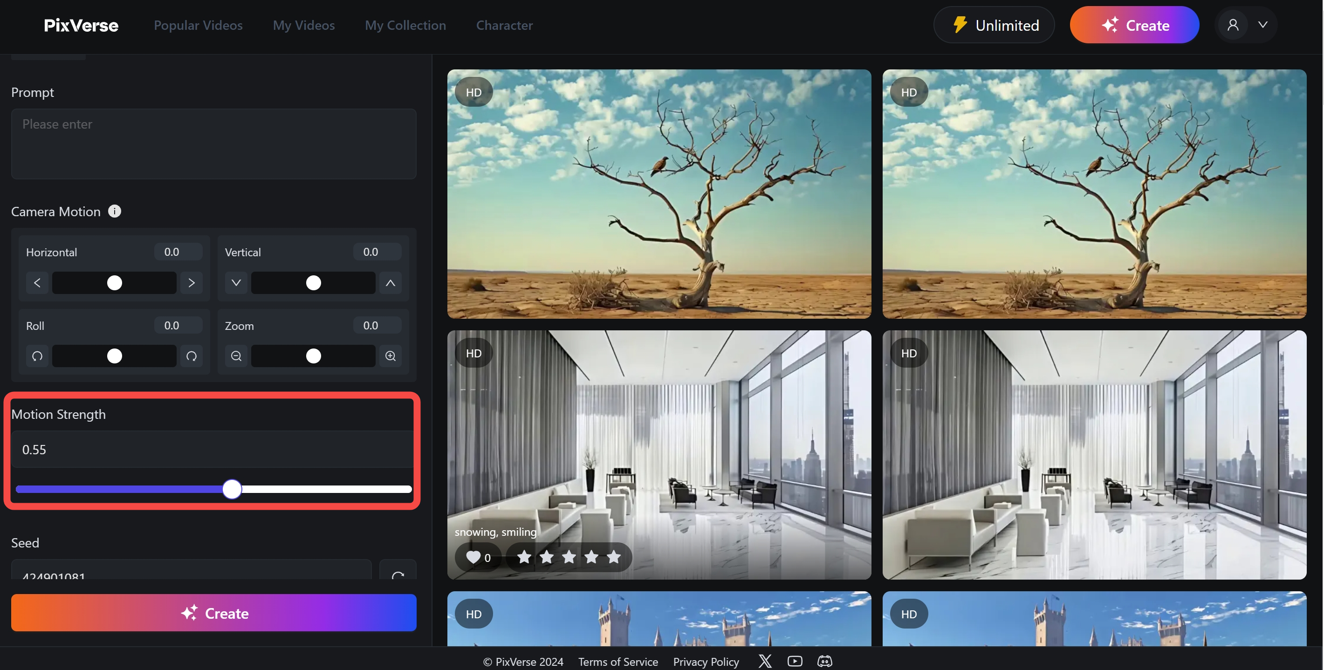Click the Zoom slider handle
The height and width of the screenshot is (670, 1324).
(x=314, y=356)
